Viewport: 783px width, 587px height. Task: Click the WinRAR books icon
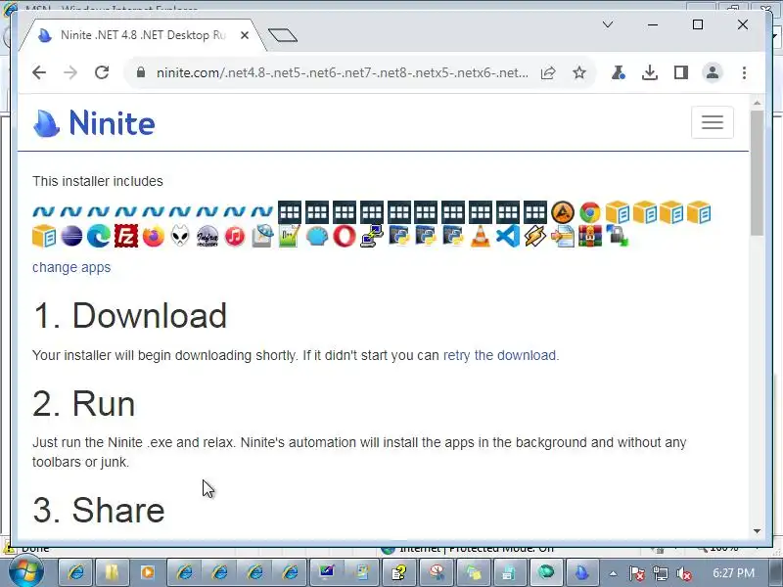(590, 236)
